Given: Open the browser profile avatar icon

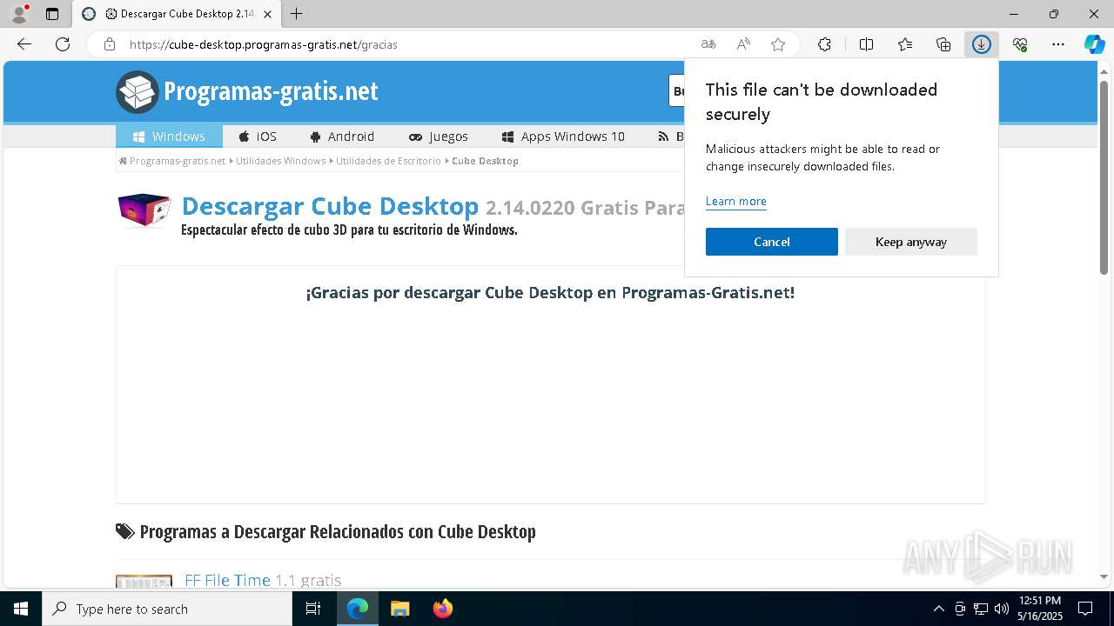Looking at the screenshot, I should [19, 14].
